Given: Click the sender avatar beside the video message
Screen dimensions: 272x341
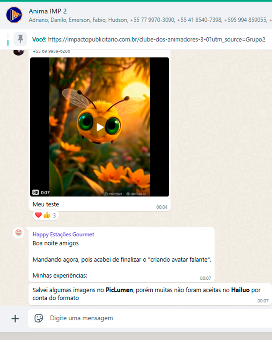Looking at the screenshot, I should [19, 52].
